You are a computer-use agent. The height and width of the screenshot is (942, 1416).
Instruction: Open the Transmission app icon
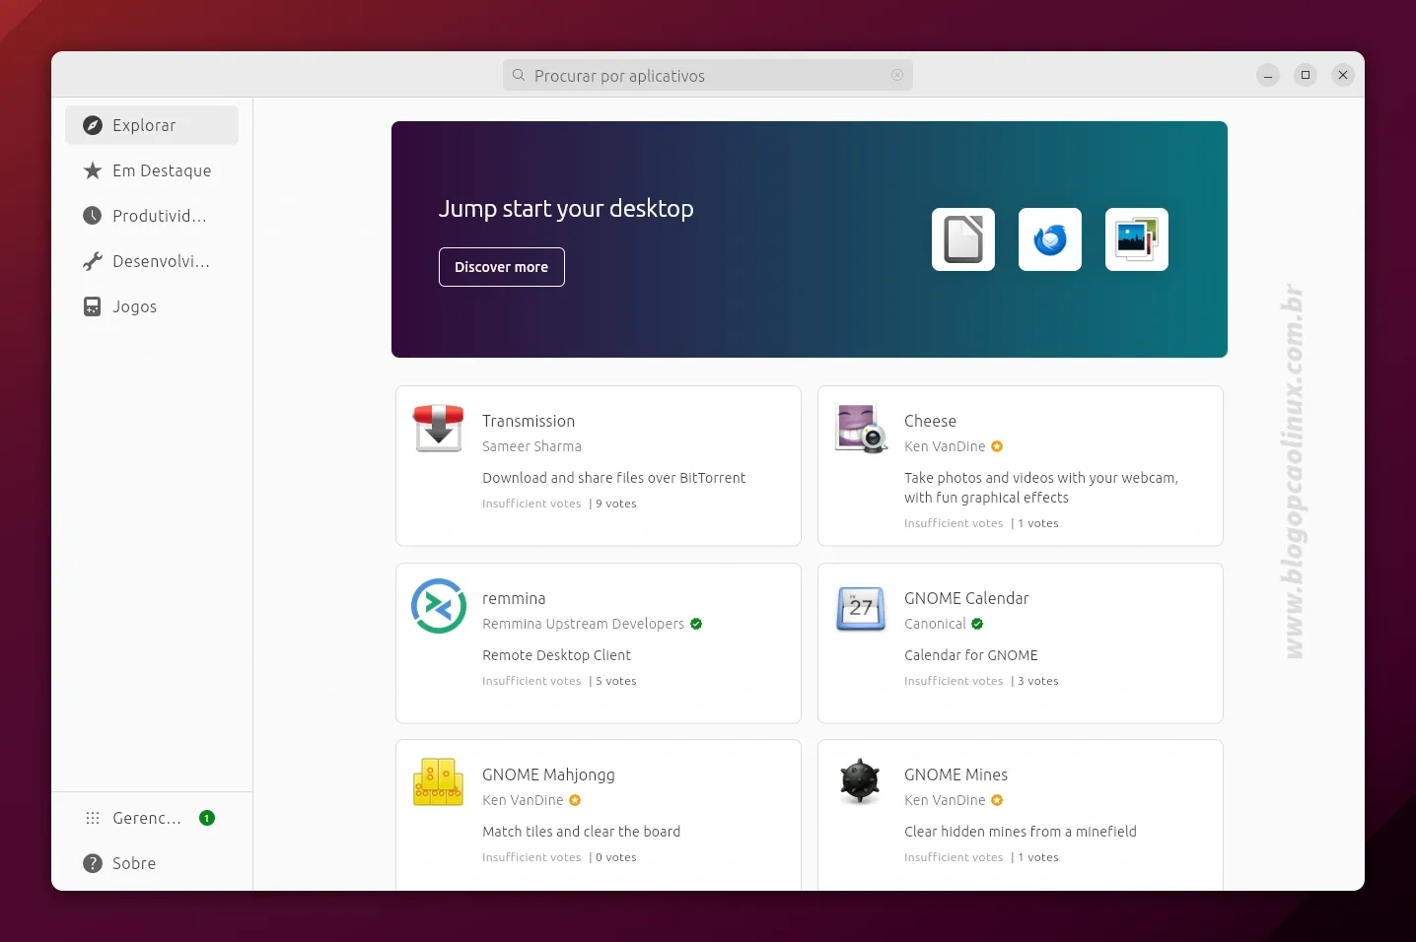[x=439, y=429]
